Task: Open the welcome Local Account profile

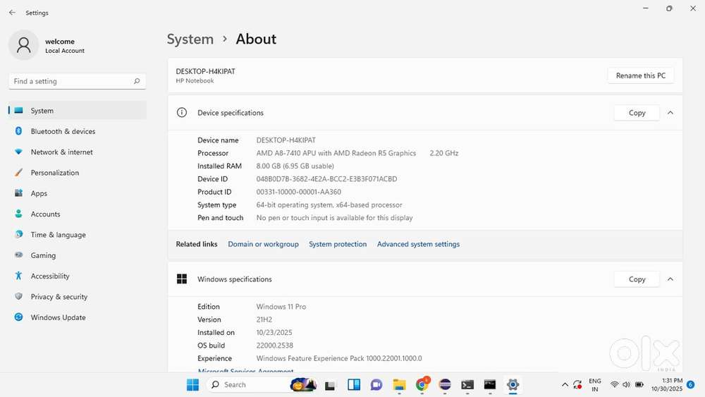Action: pyautogui.click(x=47, y=45)
